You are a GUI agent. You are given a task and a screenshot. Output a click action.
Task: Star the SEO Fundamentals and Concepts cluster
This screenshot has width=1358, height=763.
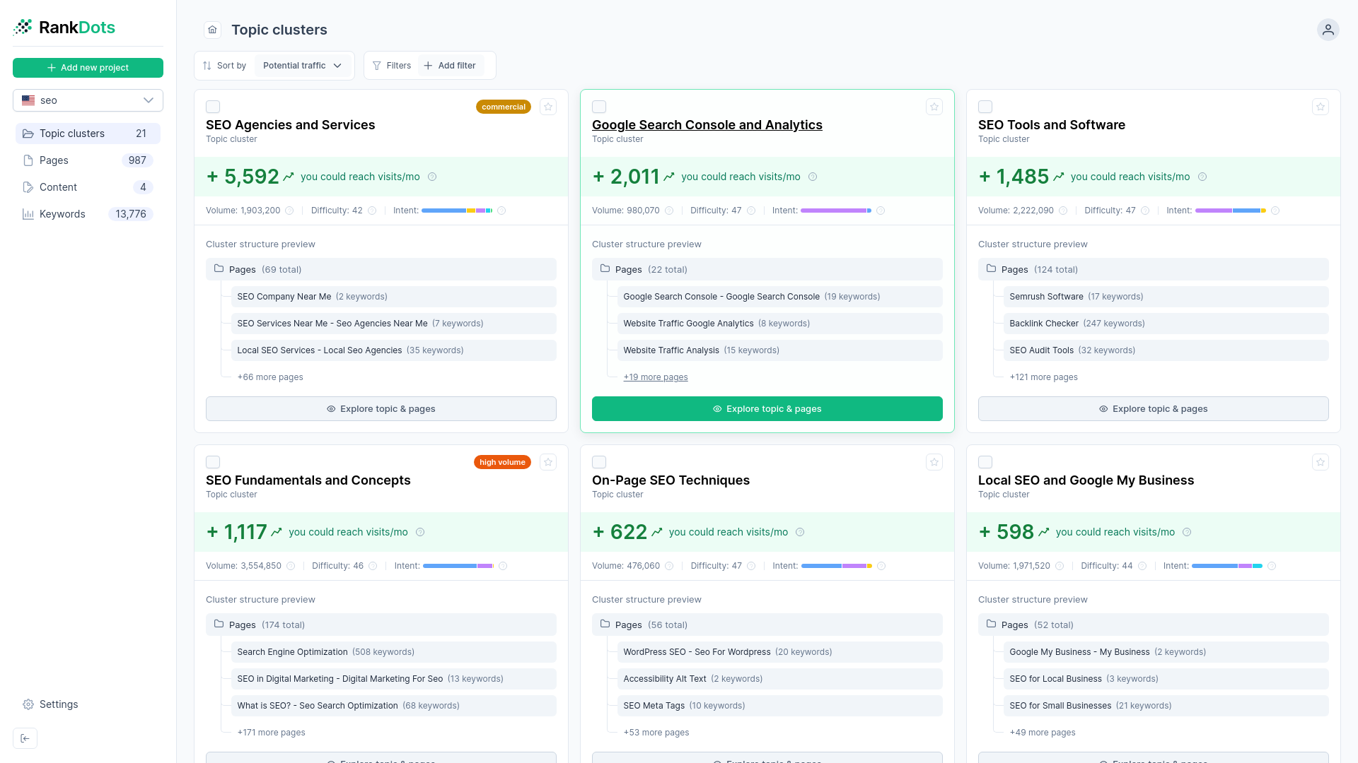[548, 462]
